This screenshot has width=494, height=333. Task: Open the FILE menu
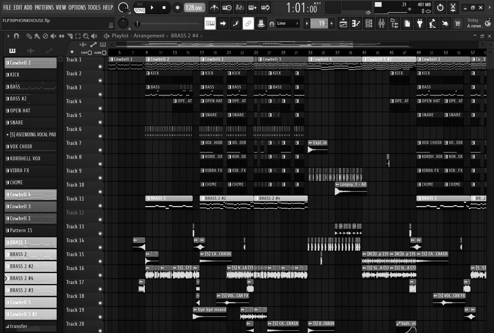[x=7, y=7]
